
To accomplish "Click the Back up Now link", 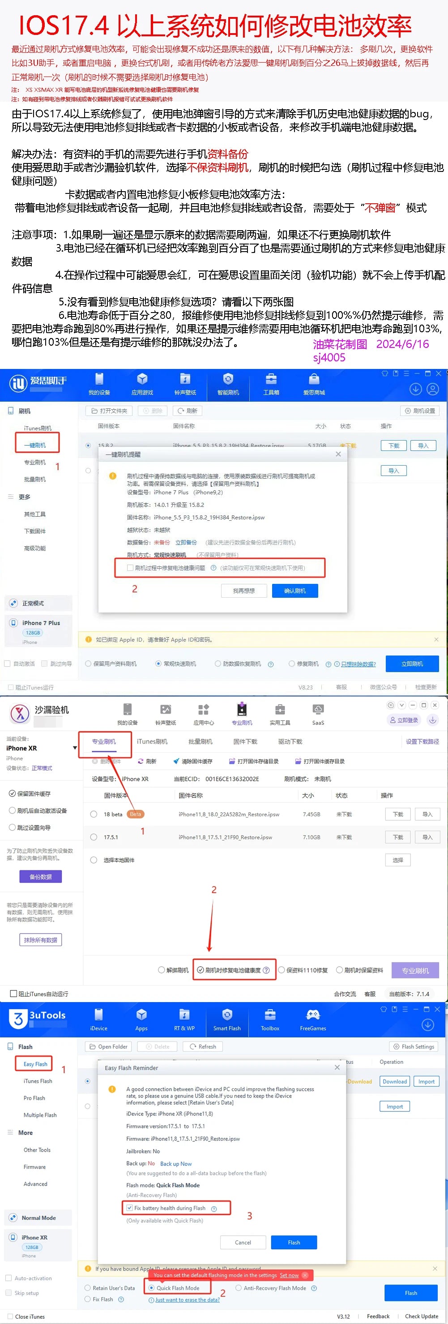I will click(x=176, y=1164).
